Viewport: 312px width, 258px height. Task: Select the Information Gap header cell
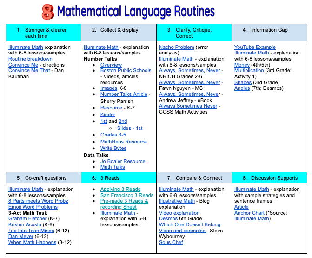coord(271,30)
